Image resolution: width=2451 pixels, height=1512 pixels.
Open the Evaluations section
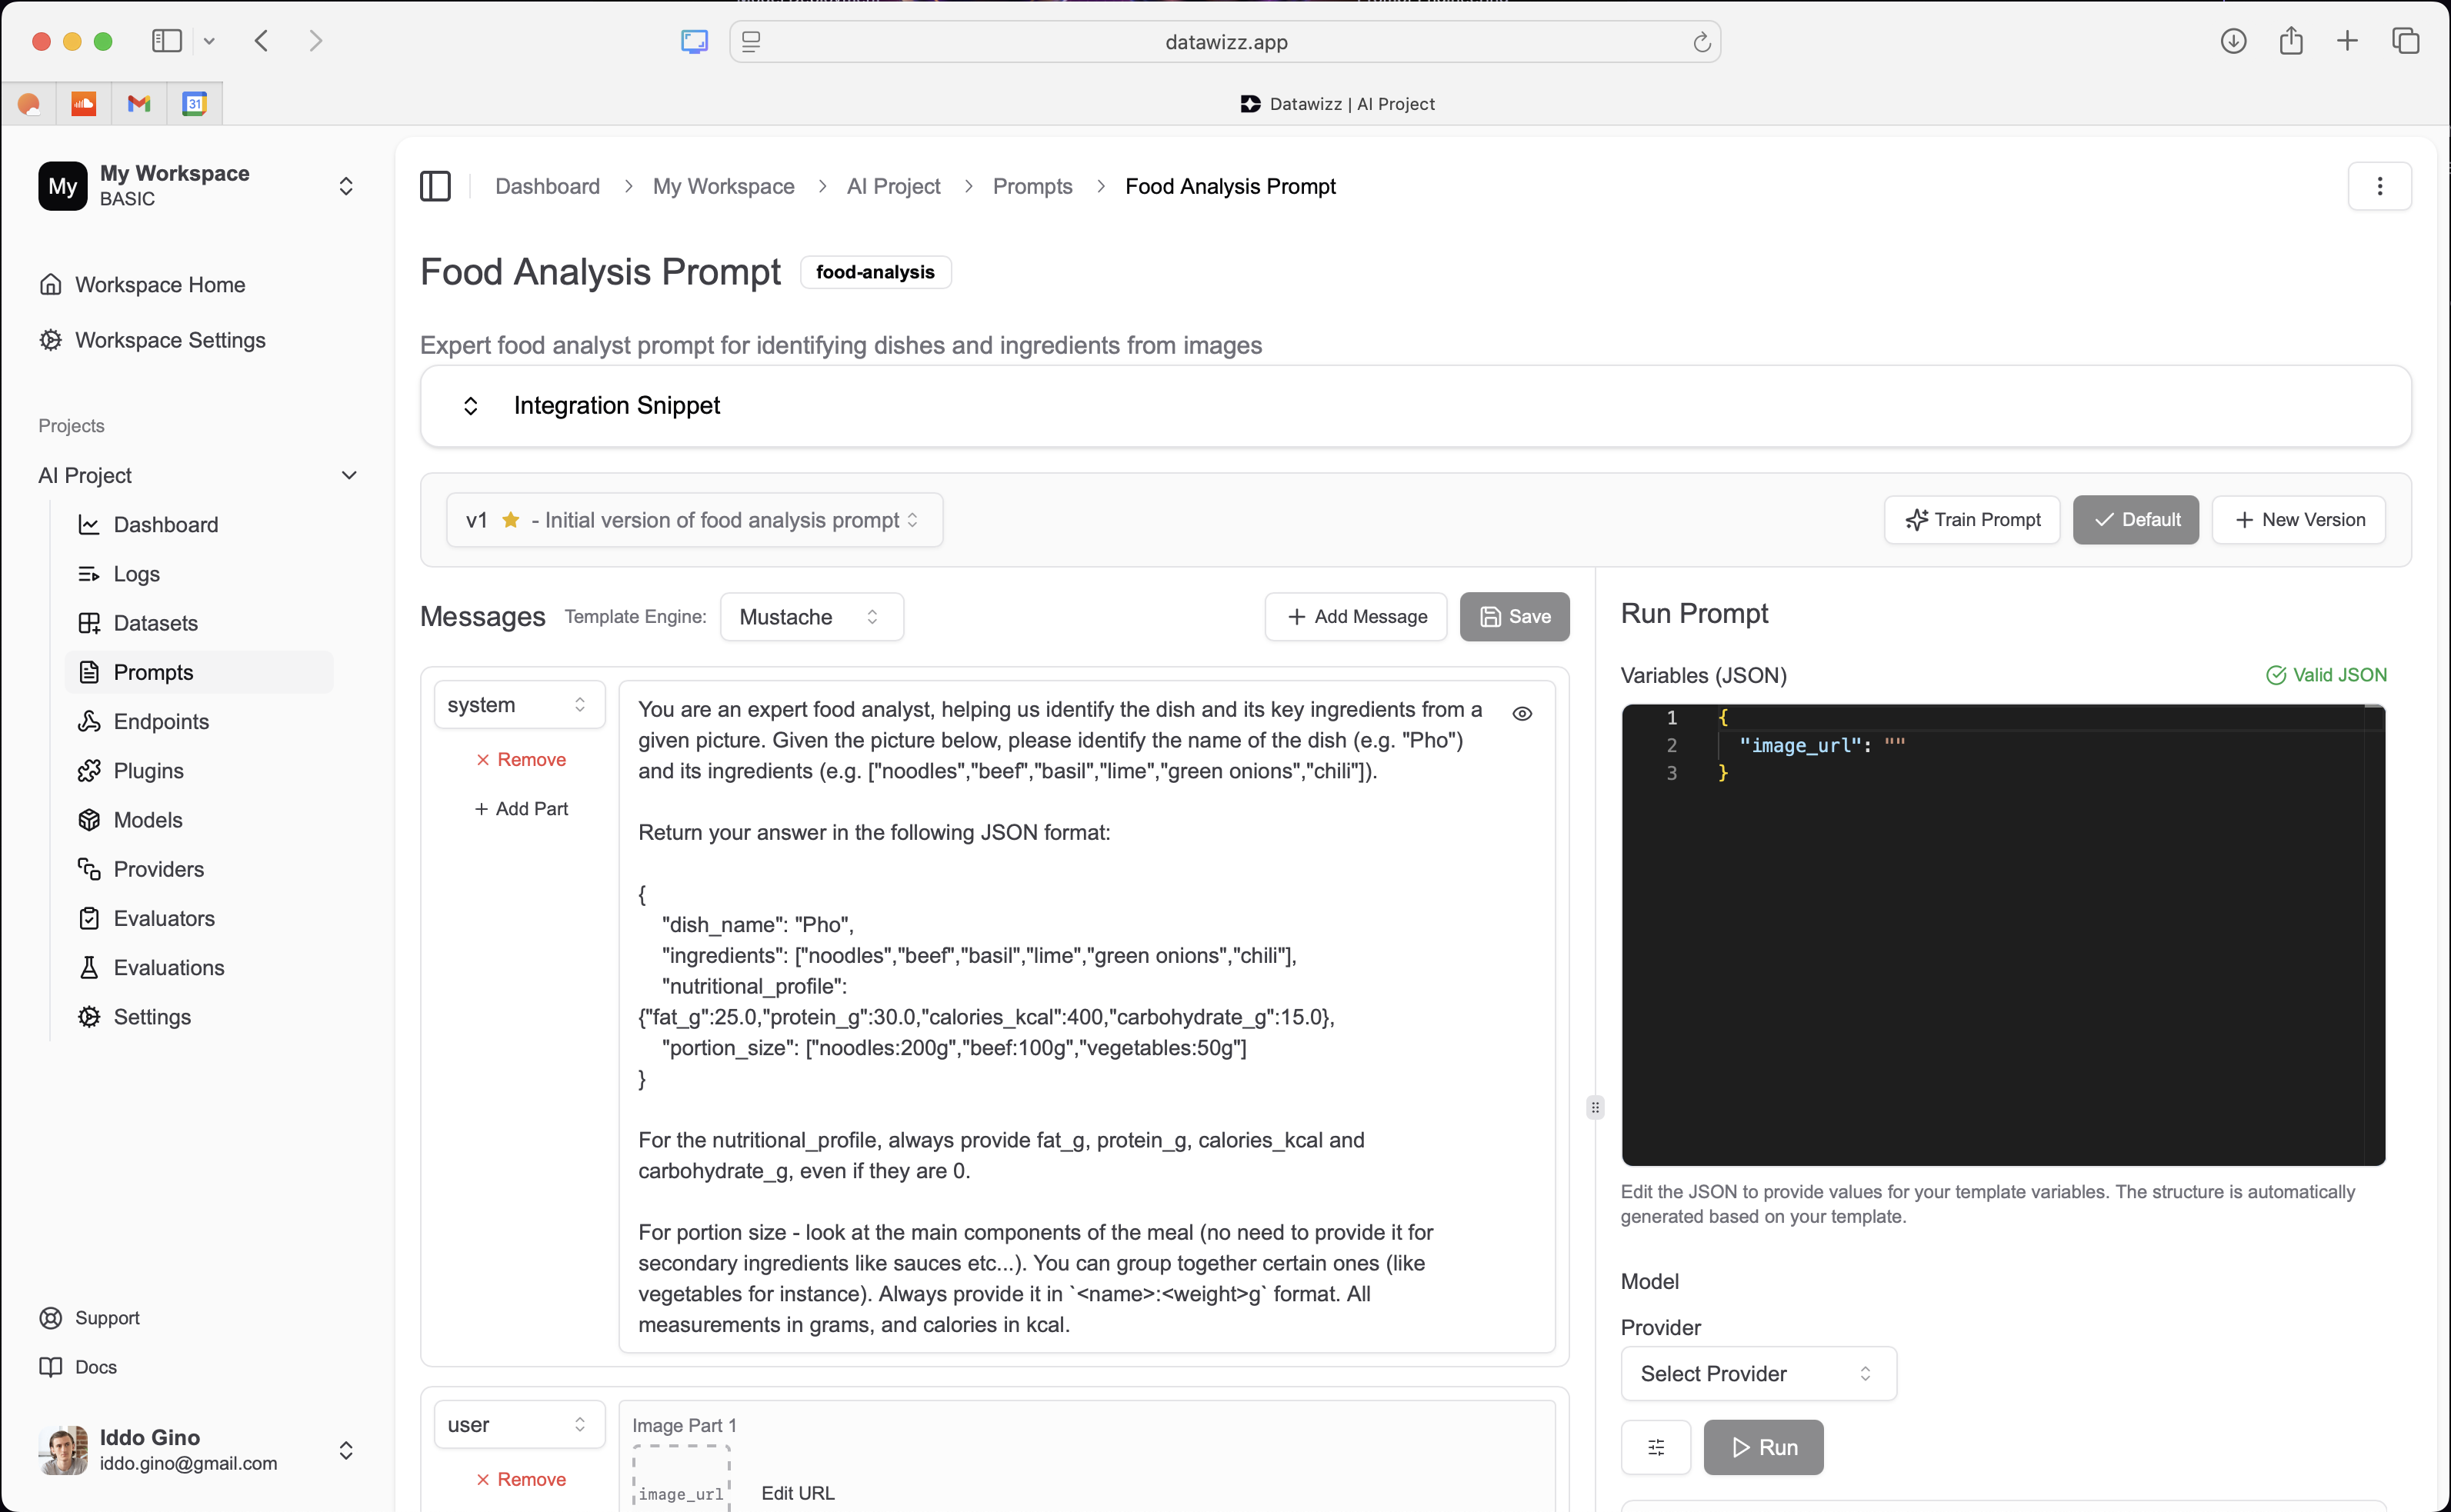coord(169,967)
